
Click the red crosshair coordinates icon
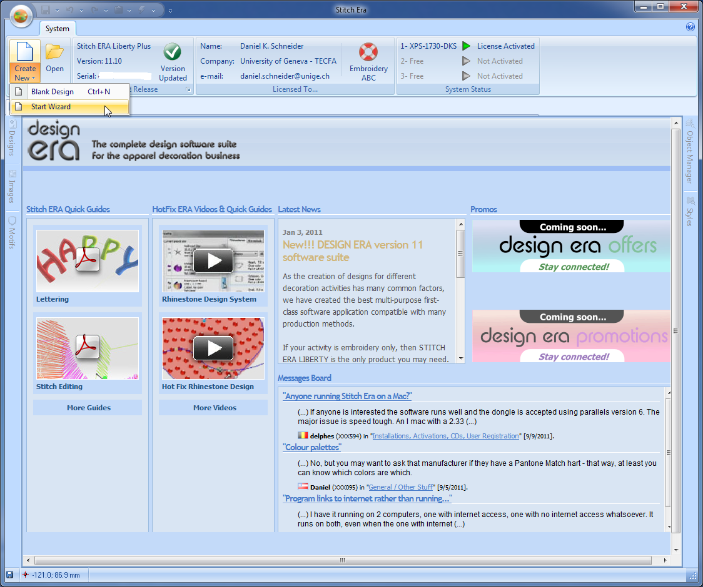pyautogui.click(x=26, y=575)
